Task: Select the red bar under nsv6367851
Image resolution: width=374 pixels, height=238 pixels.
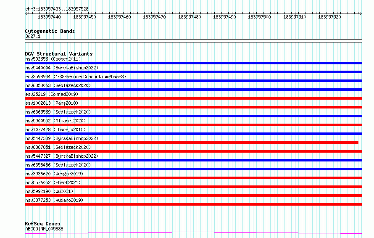Action: [193, 151]
